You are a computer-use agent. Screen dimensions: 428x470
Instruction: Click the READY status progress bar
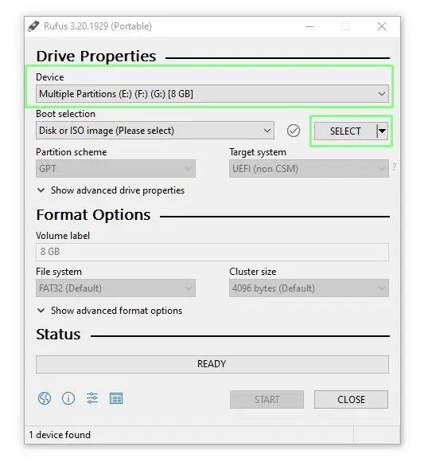point(212,364)
